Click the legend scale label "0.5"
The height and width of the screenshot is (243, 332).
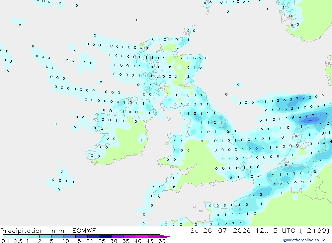tap(18, 241)
